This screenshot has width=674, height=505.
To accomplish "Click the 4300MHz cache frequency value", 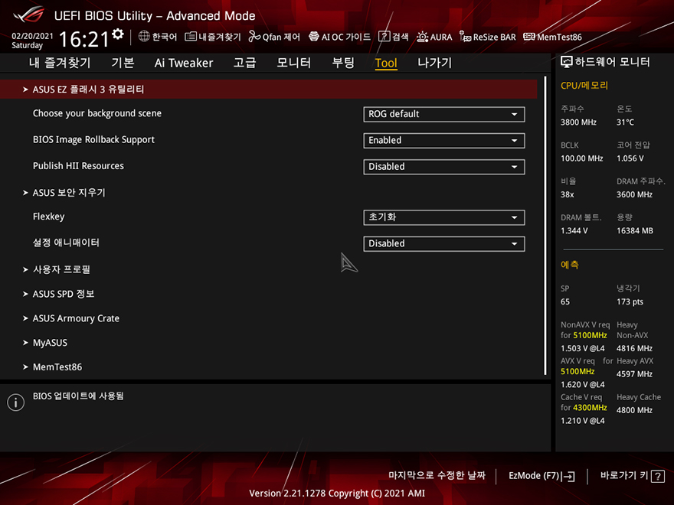I will coord(590,408).
